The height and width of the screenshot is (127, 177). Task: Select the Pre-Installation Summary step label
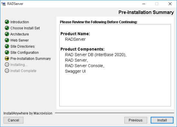tap(31, 58)
